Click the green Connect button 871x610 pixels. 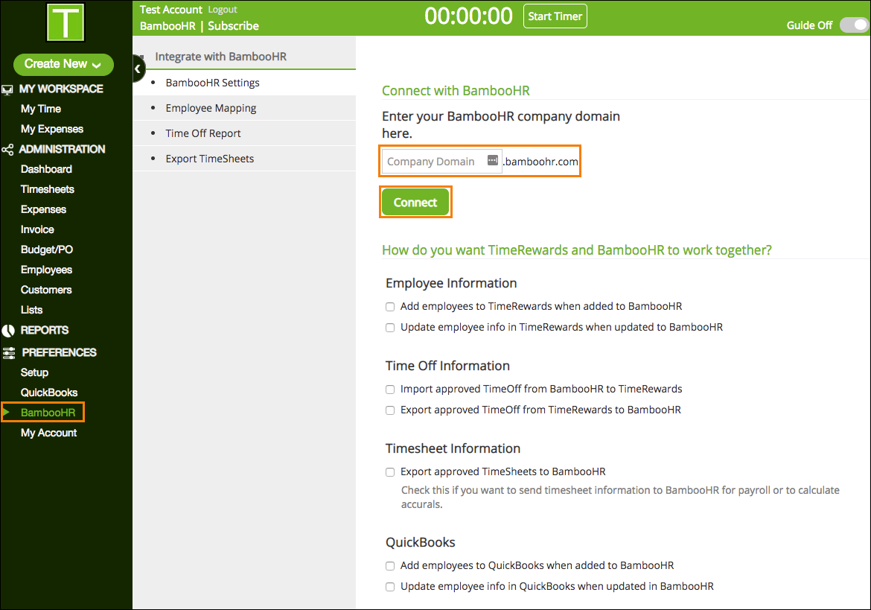[415, 203]
